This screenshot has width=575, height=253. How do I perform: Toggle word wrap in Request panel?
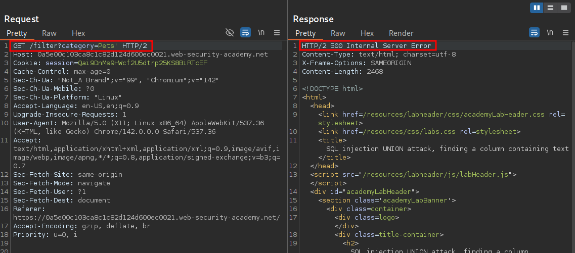pyautogui.click(x=245, y=32)
